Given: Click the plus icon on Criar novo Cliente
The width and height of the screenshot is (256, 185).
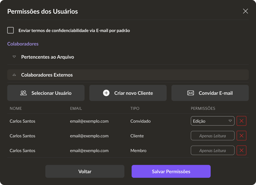Looking at the screenshot, I should [106, 93].
